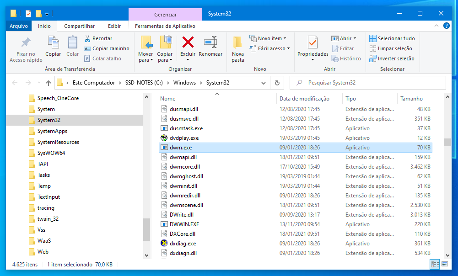Sort by Tamanho column header

[411, 99]
